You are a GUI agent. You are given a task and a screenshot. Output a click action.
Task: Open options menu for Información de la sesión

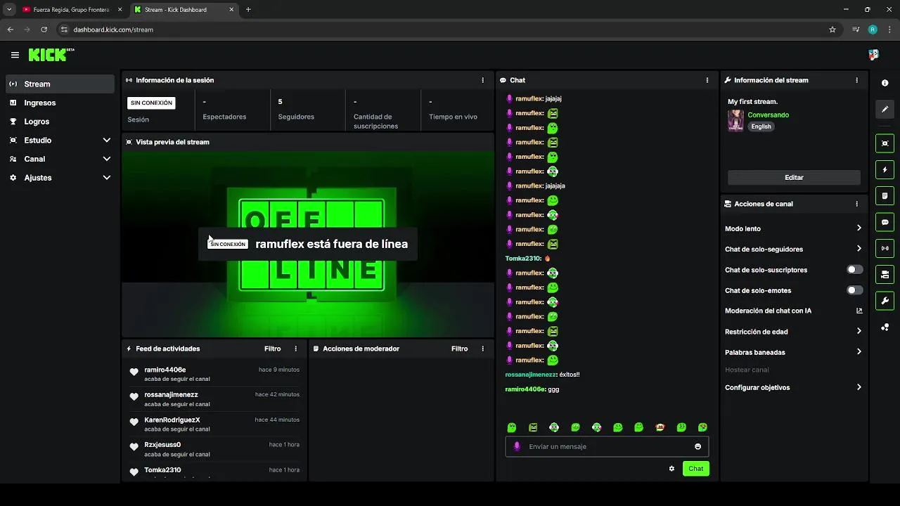482,80
